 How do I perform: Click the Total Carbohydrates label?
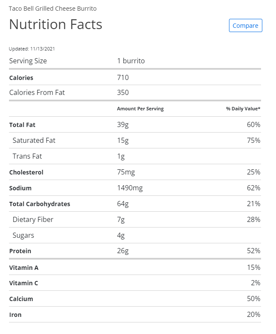(x=40, y=204)
